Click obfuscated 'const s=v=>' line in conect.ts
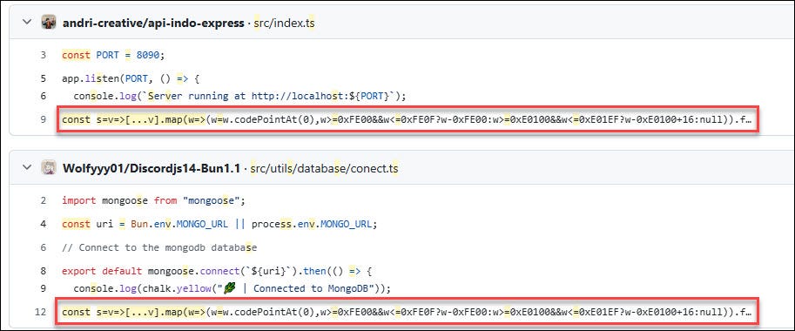The width and height of the screenshot is (795, 331). 408,312
